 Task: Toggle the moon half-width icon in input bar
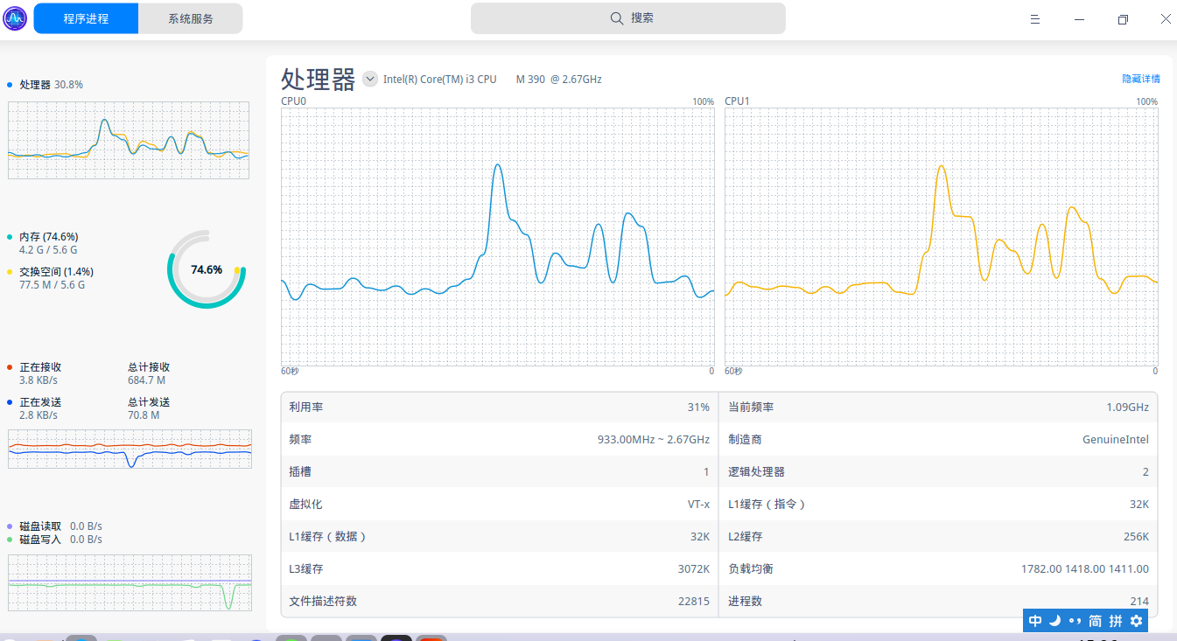[1055, 621]
